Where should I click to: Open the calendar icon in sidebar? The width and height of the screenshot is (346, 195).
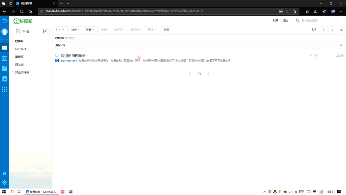[x=4, y=58]
